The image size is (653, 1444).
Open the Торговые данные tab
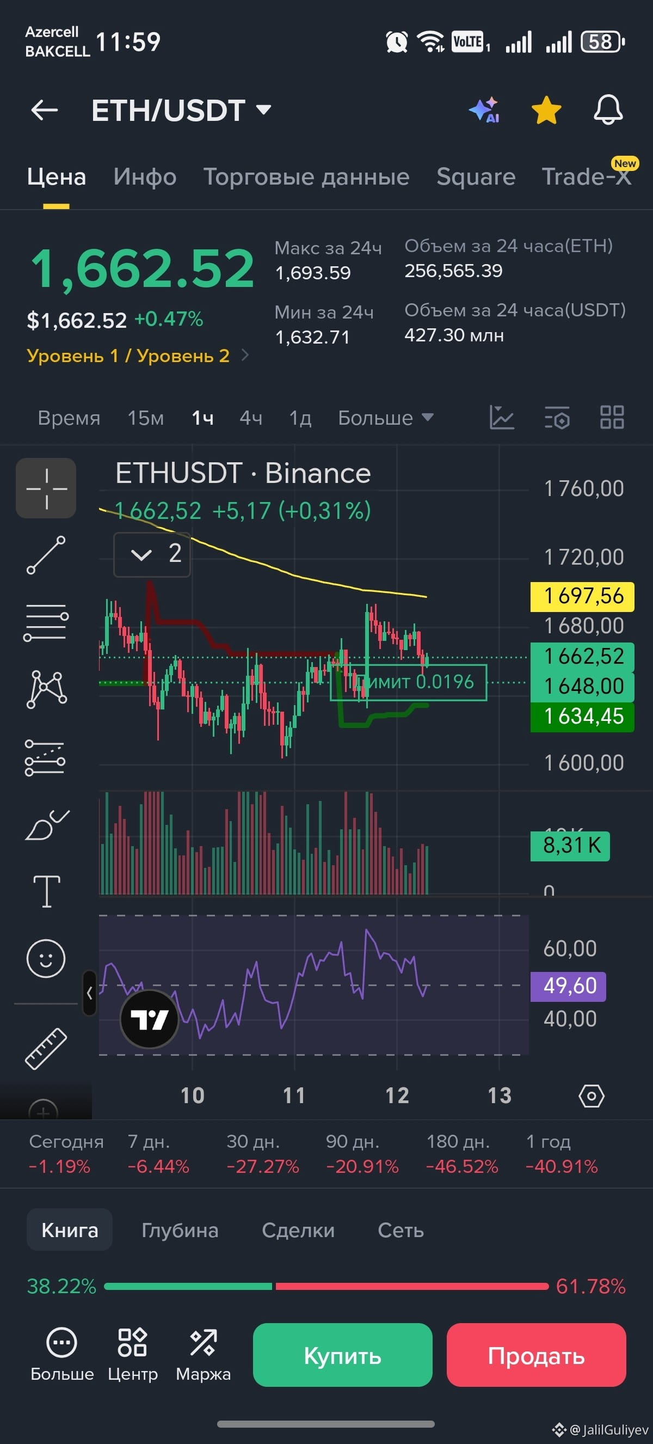(306, 176)
